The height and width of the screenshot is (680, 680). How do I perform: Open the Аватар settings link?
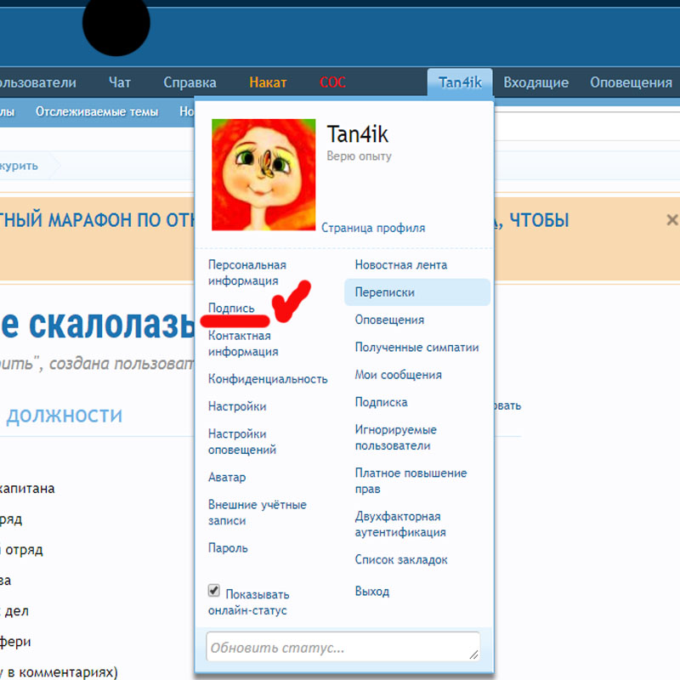[227, 477]
